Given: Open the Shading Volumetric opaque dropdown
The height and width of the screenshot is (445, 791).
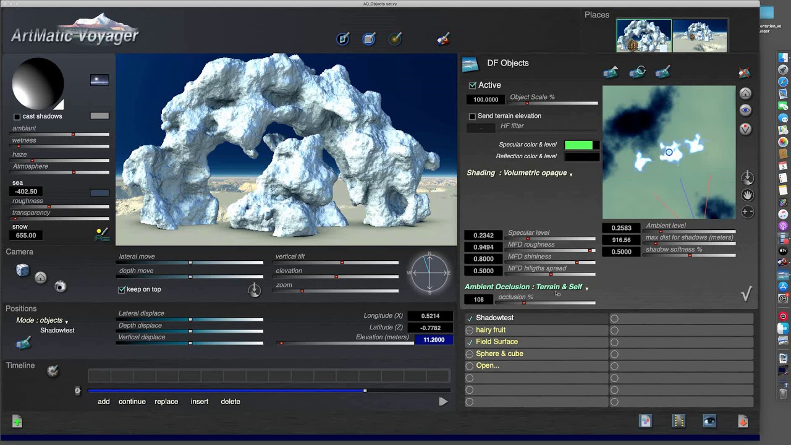Looking at the screenshot, I should 520,173.
